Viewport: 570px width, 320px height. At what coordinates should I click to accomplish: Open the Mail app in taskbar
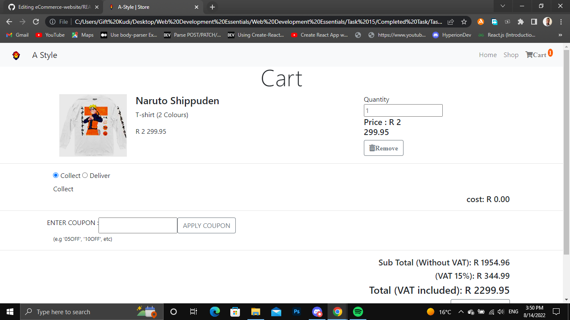click(276, 312)
